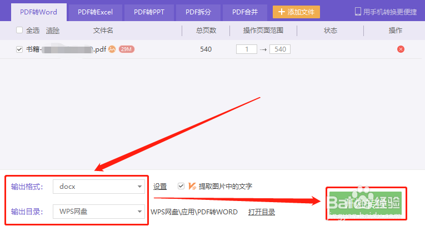This screenshot has width=425, height=231.
Task: Switch to the PDF拆分 tab
Action: click(x=198, y=12)
